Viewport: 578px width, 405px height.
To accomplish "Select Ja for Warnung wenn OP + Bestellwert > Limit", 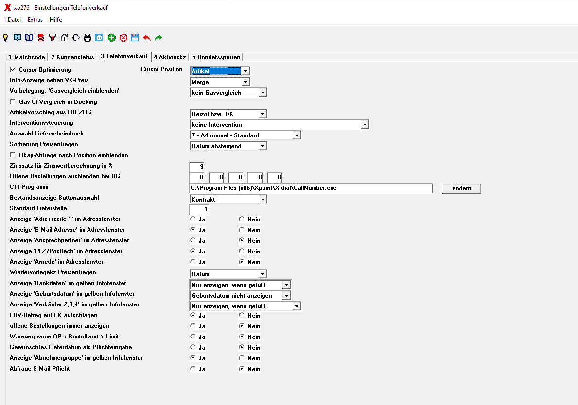I will click(x=193, y=337).
